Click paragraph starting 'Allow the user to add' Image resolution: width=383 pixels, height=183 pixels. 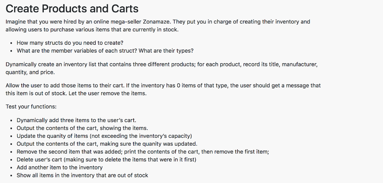click(163, 90)
